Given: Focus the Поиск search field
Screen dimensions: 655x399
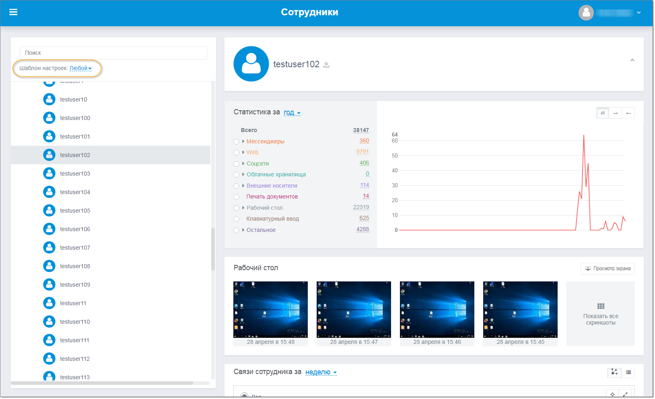Looking at the screenshot, I should coord(113,53).
